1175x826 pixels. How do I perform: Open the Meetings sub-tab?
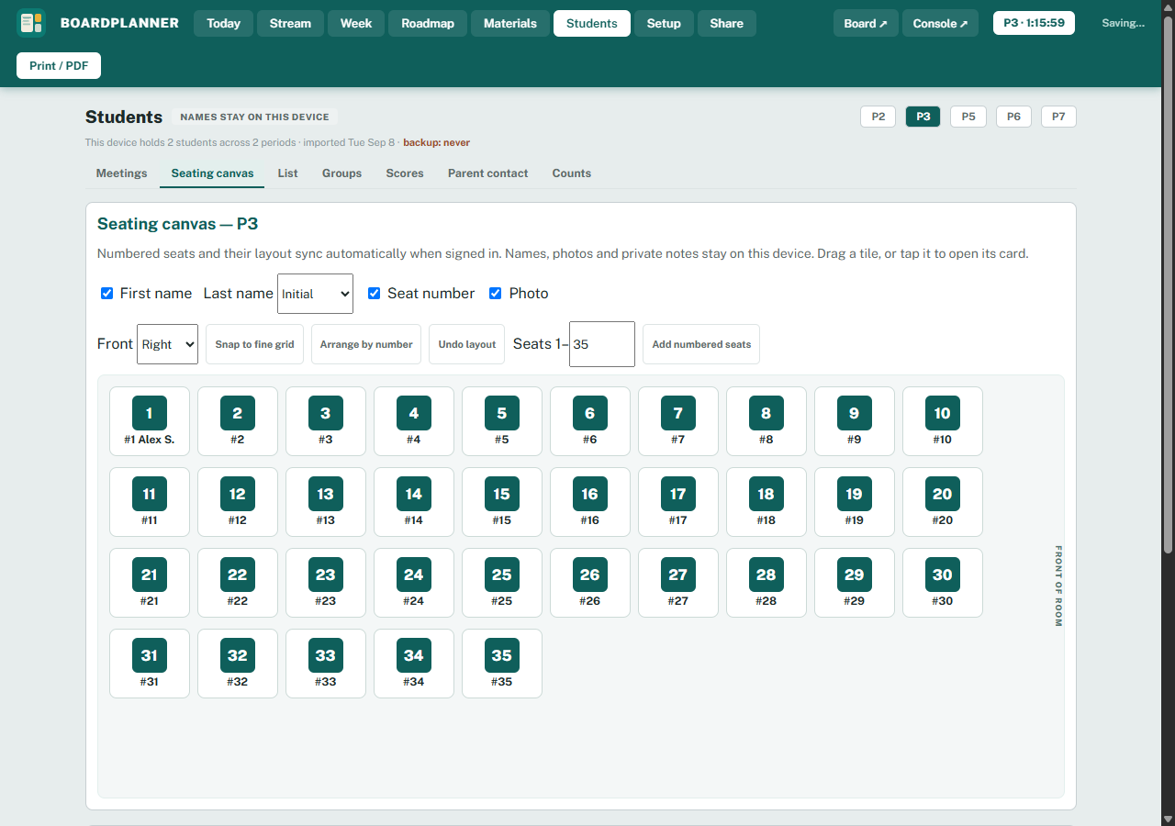click(x=121, y=173)
